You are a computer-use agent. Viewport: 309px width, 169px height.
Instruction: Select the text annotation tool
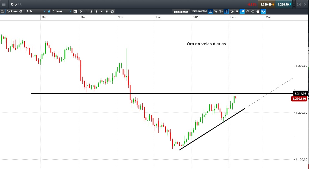[221, 11]
